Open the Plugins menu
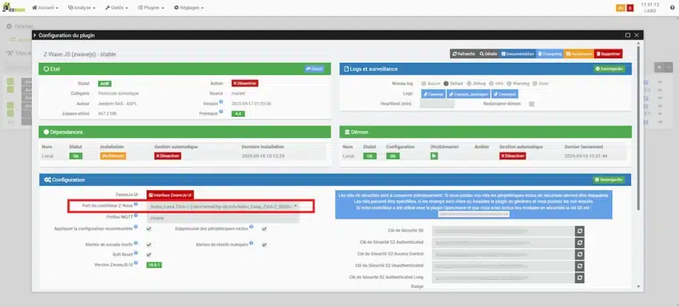 pyautogui.click(x=151, y=8)
